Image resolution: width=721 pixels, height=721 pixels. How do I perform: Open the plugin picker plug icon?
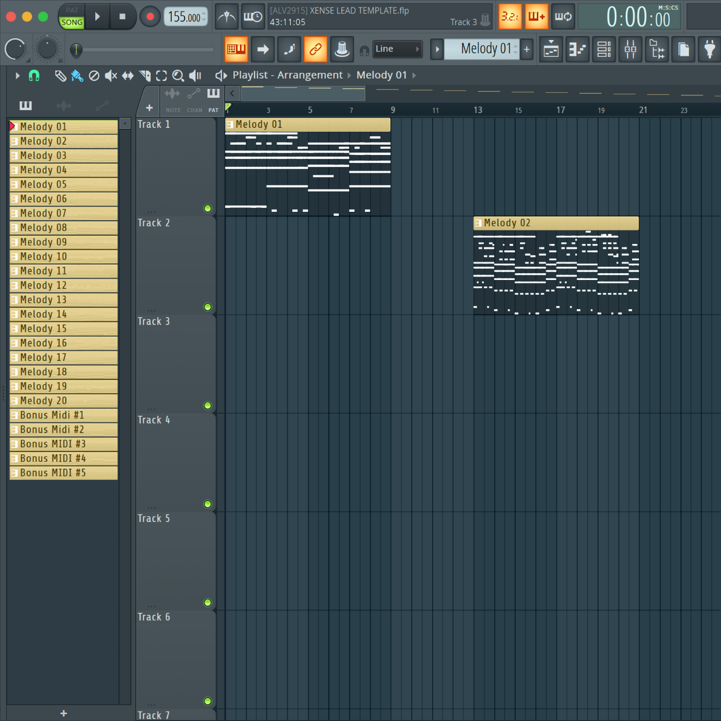click(710, 50)
